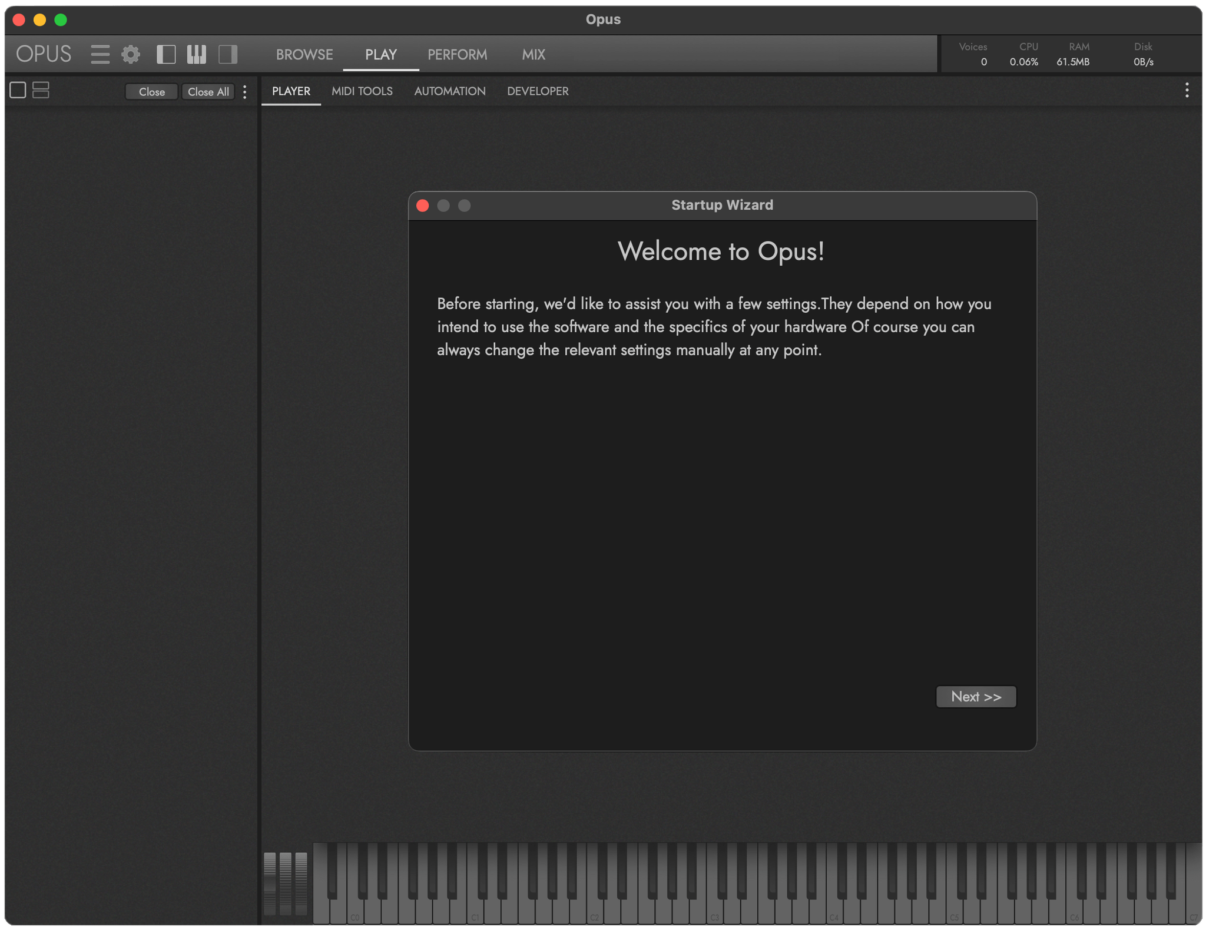Play the C5 key on virtual keyboard

954,912
